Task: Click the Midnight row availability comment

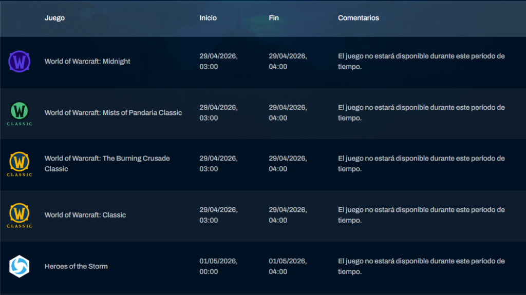Action: pyautogui.click(x=421, y=62)
